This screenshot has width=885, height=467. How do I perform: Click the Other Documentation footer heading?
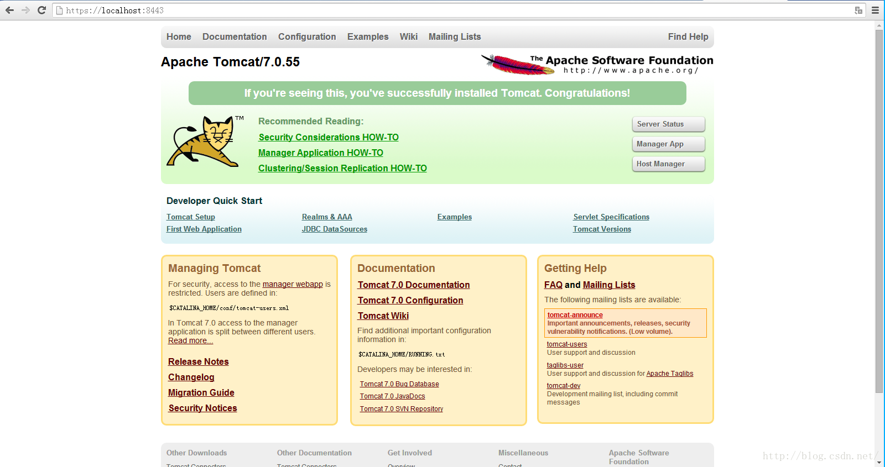click(x=314, y=453)
